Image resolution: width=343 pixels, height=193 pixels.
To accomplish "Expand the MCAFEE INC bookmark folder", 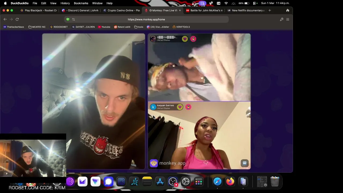I will pos(37,27).
